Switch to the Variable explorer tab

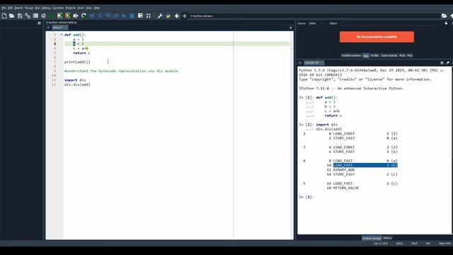[351, 55]
